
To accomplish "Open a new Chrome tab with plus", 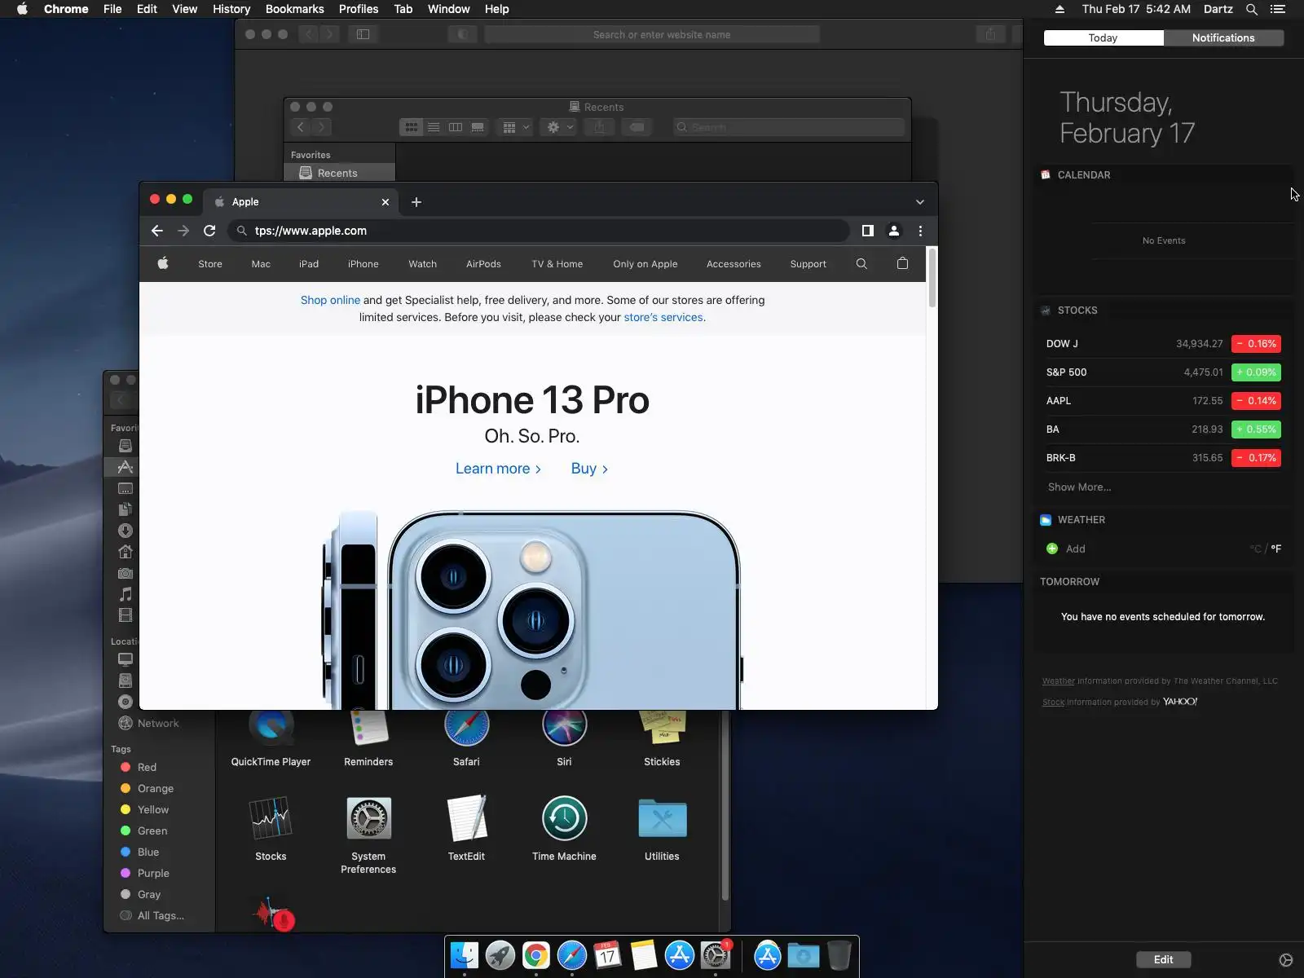I will 416,202.
